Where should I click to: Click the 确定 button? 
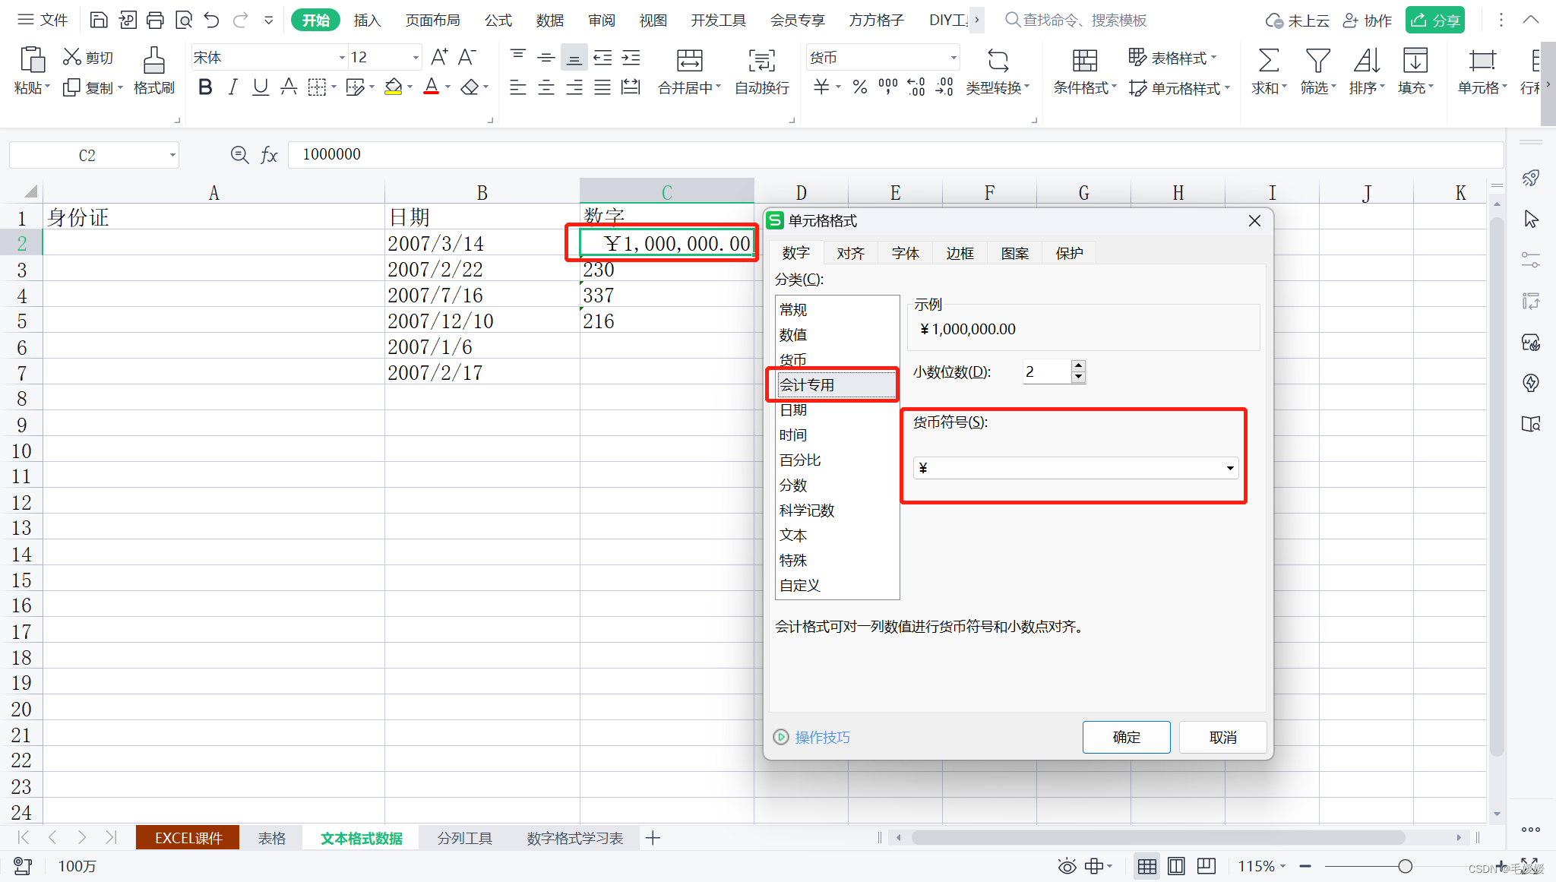click(1126, 737)
